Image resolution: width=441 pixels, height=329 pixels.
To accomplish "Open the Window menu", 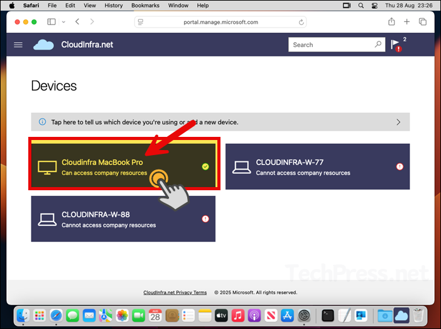I will click(178, 6).
